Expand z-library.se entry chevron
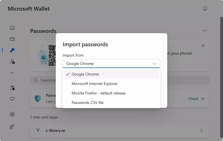 (201, 130)
